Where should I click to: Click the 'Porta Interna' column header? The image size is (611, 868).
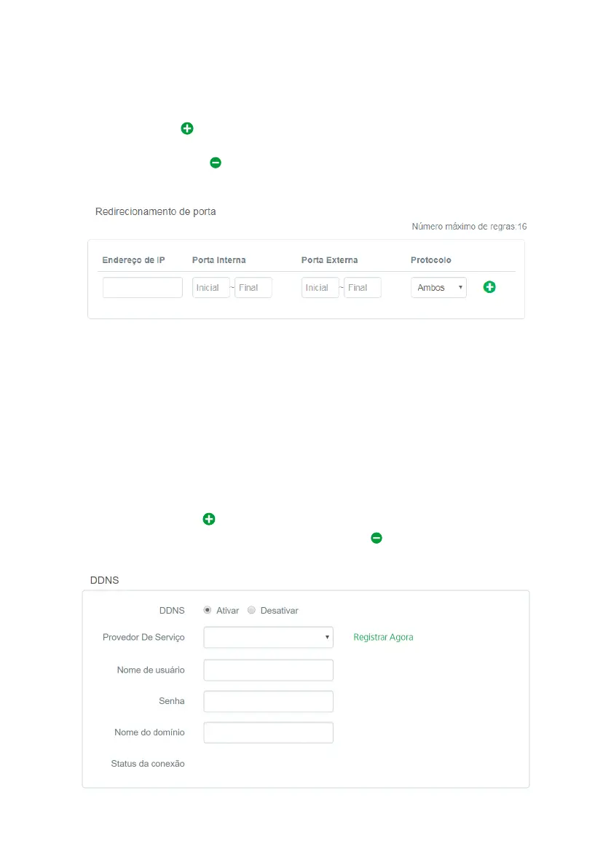coord(219,259)
